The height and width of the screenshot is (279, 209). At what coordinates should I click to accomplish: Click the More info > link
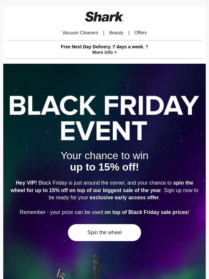[x=104, y=52]
